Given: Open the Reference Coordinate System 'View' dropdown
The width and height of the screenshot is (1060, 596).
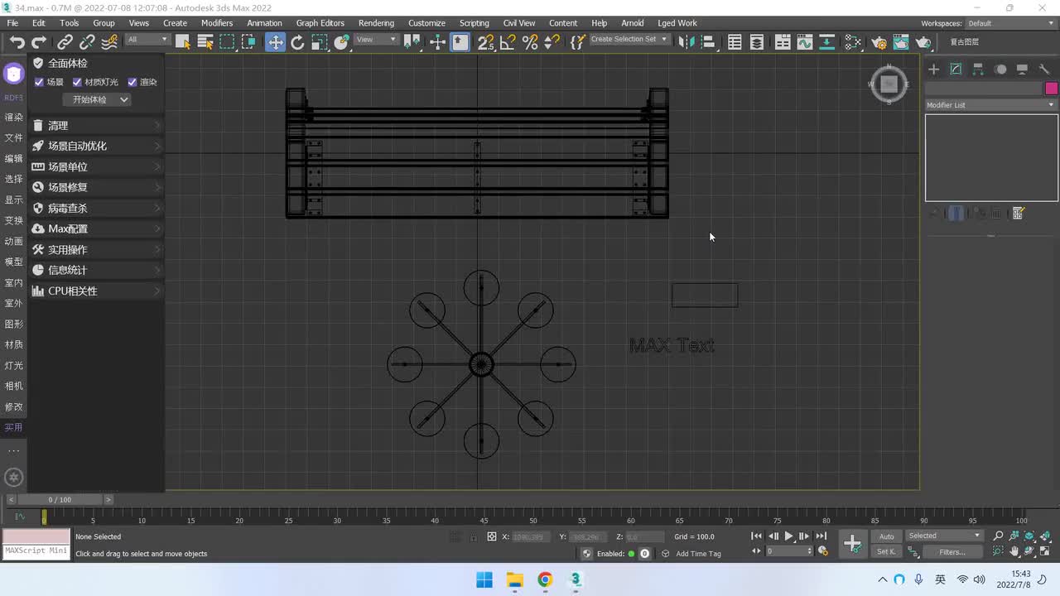Looking at the screenshot, I should [x=377, y=40].
